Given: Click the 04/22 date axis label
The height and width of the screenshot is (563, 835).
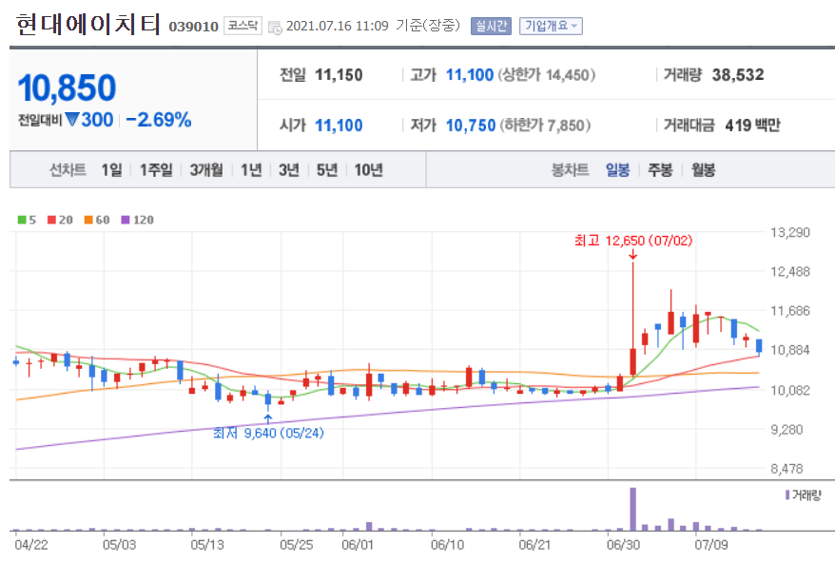Looking at the screenshot, I should [30, 545].
